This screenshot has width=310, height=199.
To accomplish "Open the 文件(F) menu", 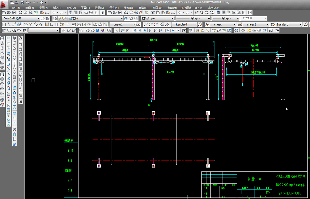I will pos(16,7).
